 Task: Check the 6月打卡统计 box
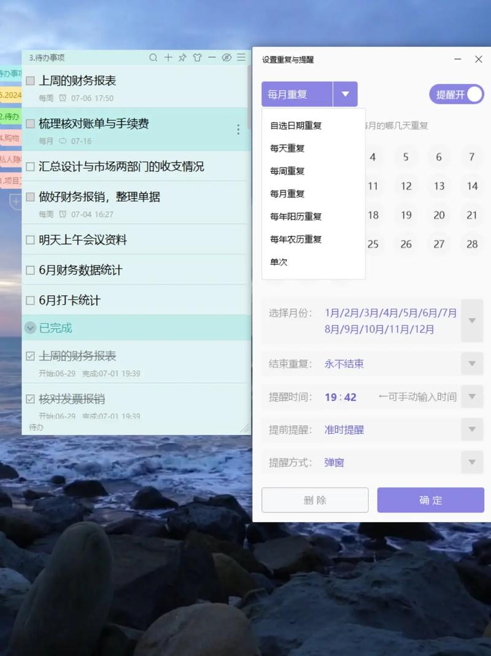[x=30, y=301]
